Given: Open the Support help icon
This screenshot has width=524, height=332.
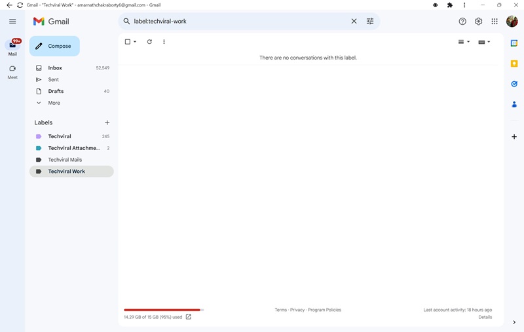Looking at the screenshot, I should pos(462,22).
